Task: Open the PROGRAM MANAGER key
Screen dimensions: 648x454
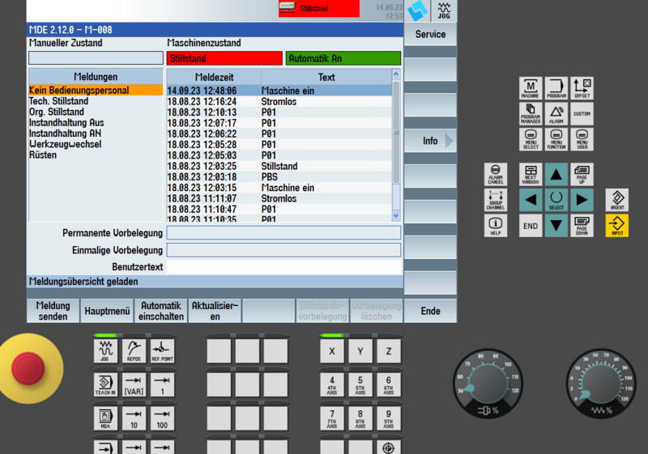Action: [531, 113]
